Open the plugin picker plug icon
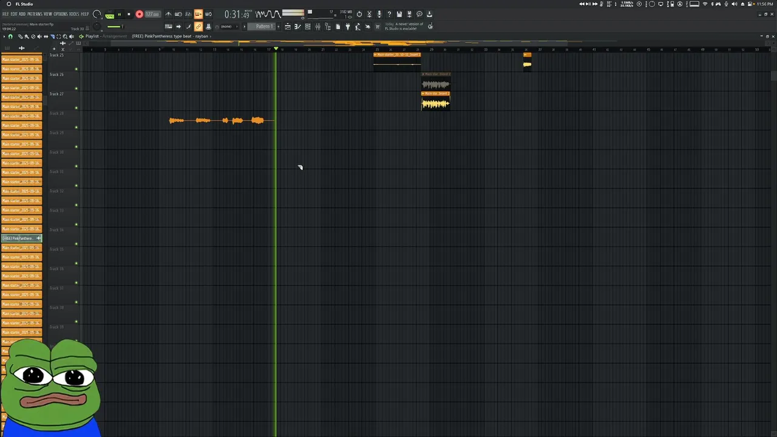The width and height of the screenshot is (777, 437). pos(348,27)
